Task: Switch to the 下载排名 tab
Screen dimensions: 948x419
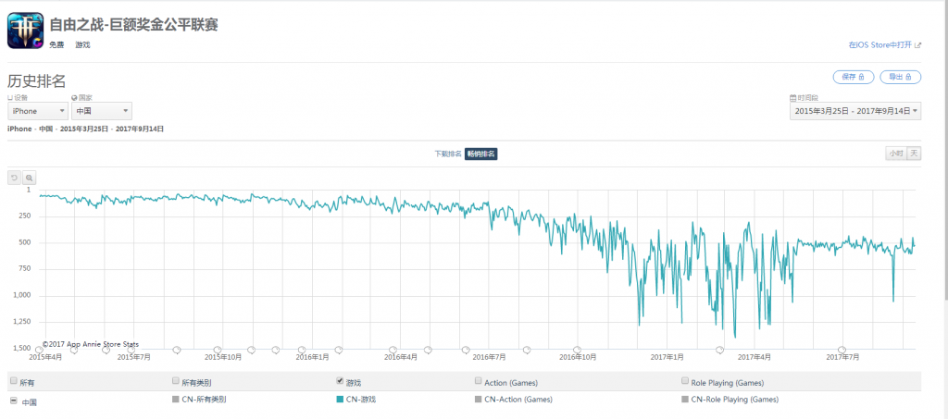Action: pos(448,154)
